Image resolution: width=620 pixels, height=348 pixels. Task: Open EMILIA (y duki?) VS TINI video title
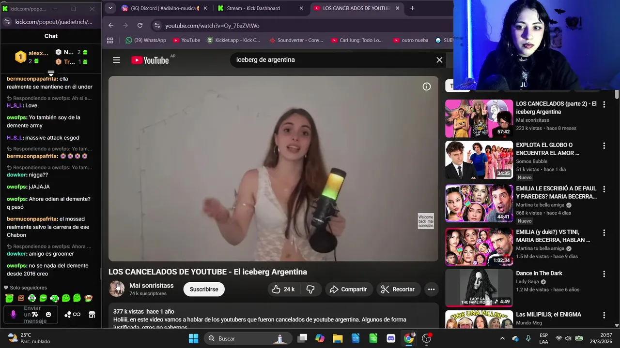click(x=553, y=236)
